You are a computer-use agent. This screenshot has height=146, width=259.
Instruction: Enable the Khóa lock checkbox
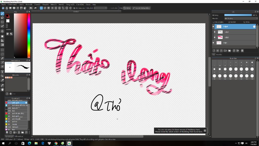245,22
